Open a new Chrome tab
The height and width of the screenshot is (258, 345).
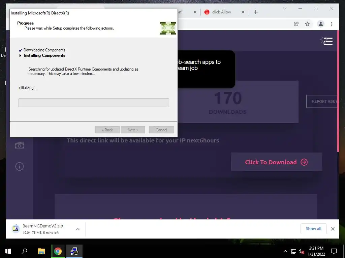(255, 12)
